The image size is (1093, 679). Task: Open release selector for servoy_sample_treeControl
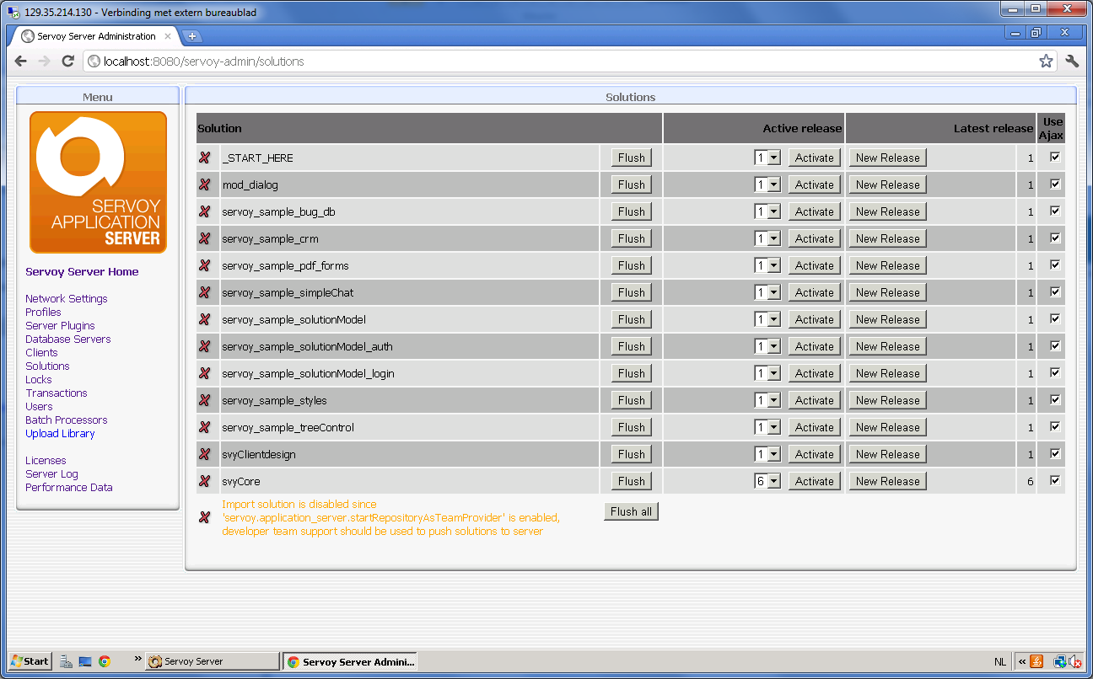767,427
